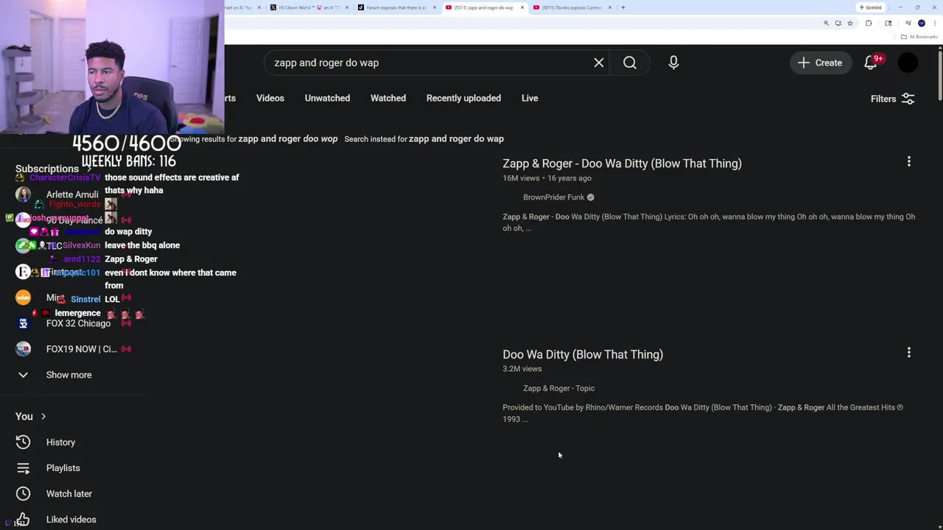Select the Watched filter chip
The height and width of the screenshot is (530, 943).
(x=388, y=98)
